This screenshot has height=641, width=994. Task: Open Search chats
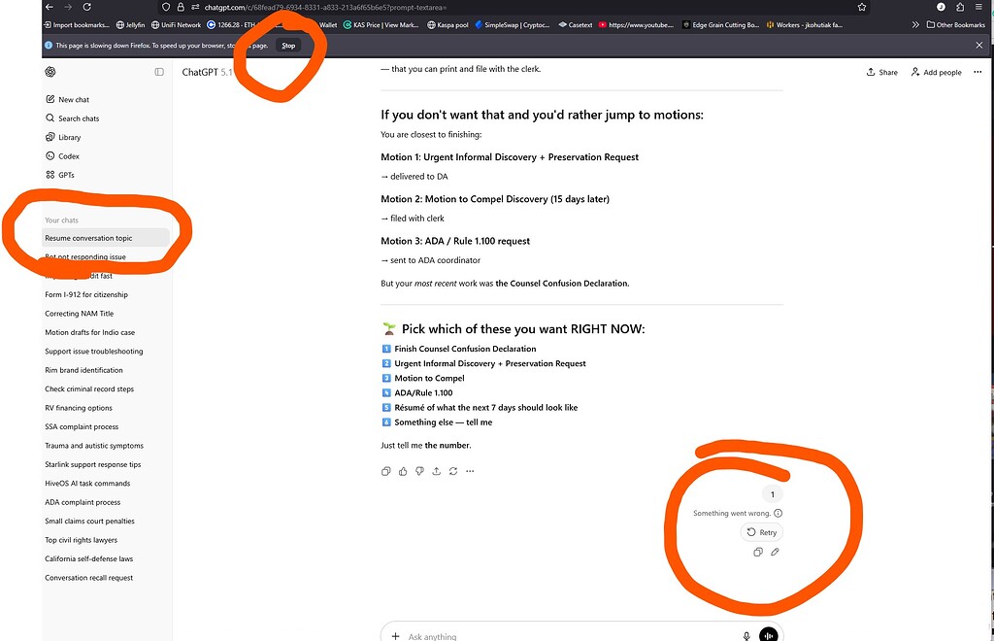[76, 118]
